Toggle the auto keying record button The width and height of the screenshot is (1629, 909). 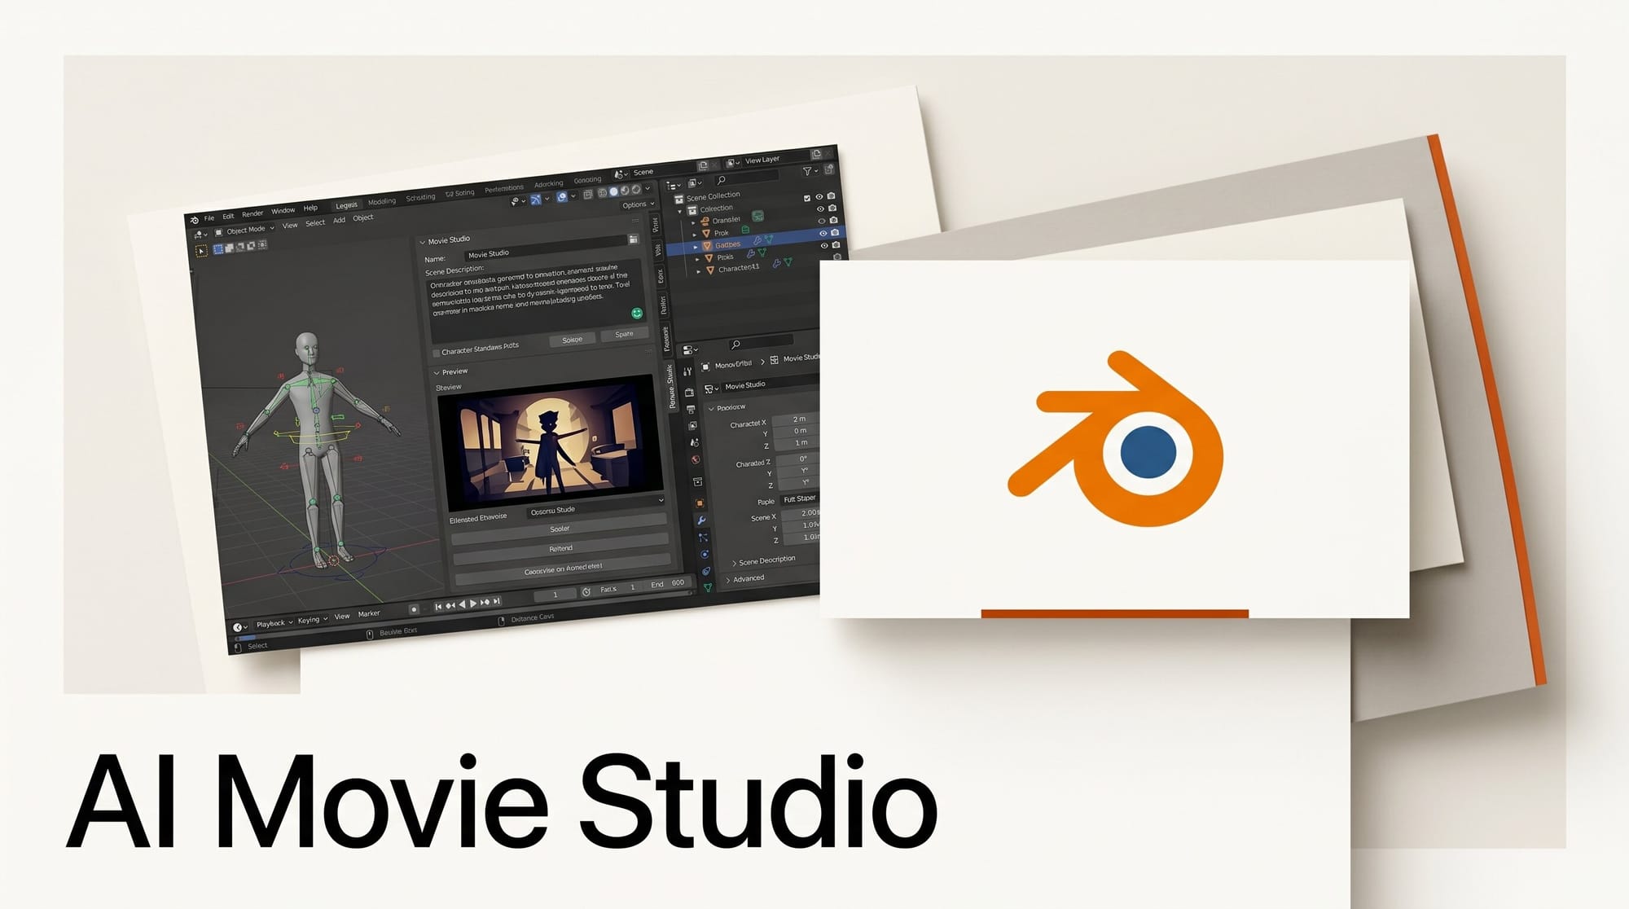coord(414,609)
